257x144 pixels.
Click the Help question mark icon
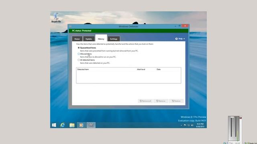point(176,39)
